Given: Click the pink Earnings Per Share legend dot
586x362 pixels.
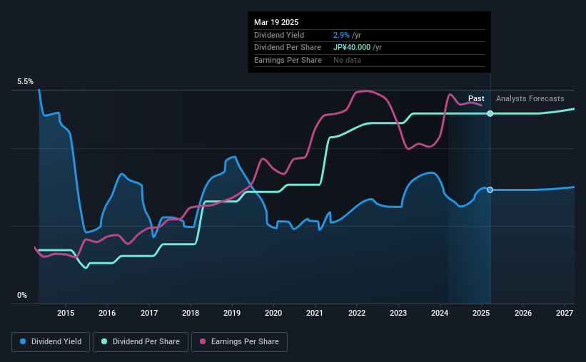Looking at the screenshot, I should click(203, 341).
